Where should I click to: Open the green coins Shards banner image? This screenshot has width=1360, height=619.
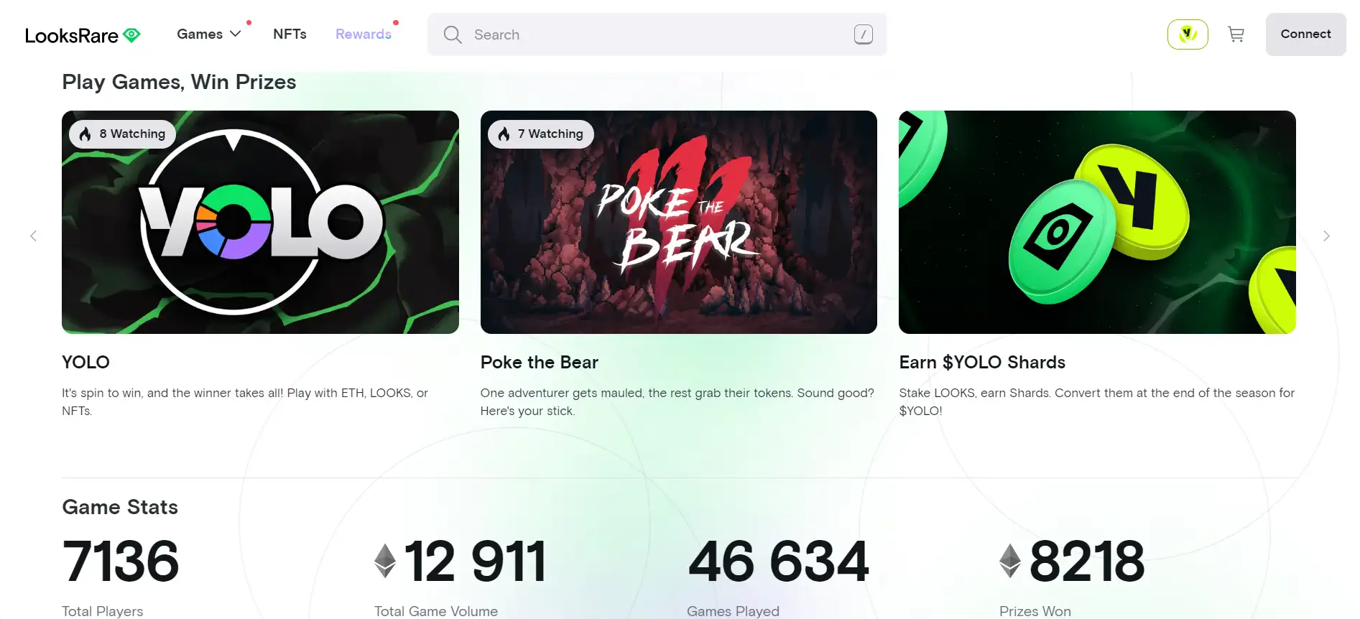(1097, 222)
